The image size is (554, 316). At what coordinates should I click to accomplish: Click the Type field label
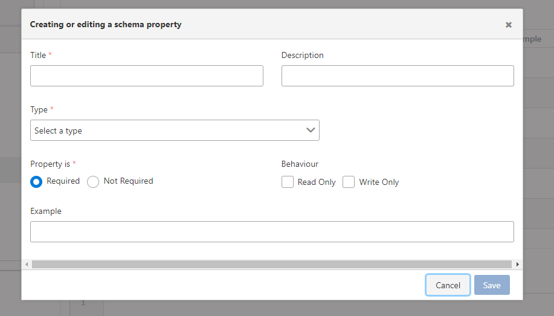39,109
